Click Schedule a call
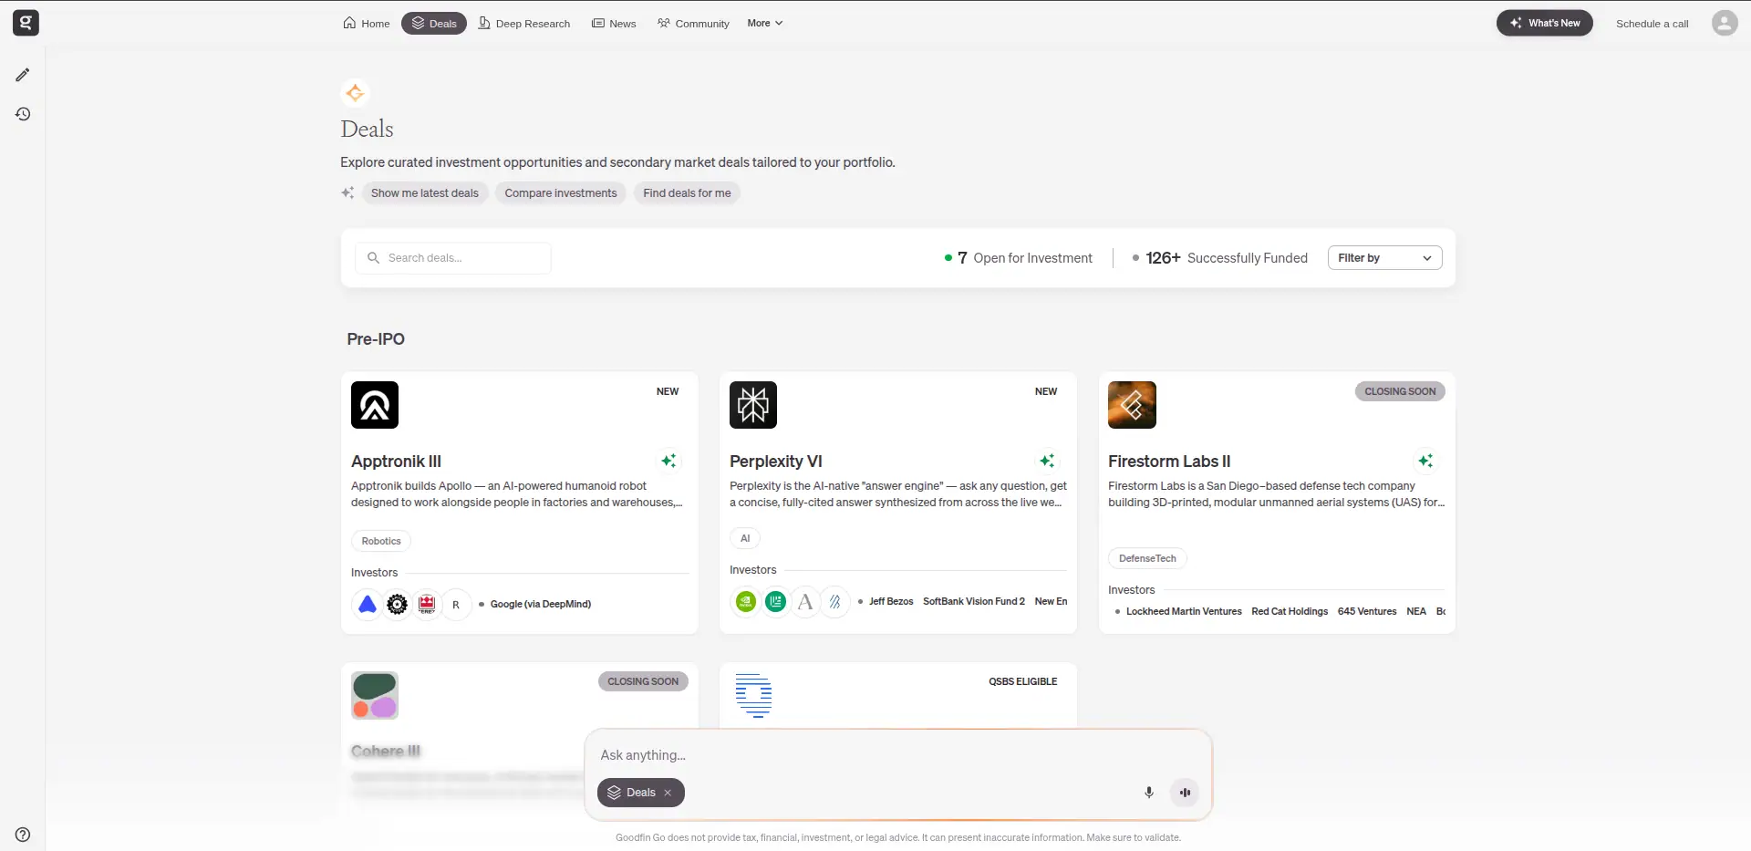Image resolution: width=1751 pixels, height=851 pixels. pos(1652,24)
